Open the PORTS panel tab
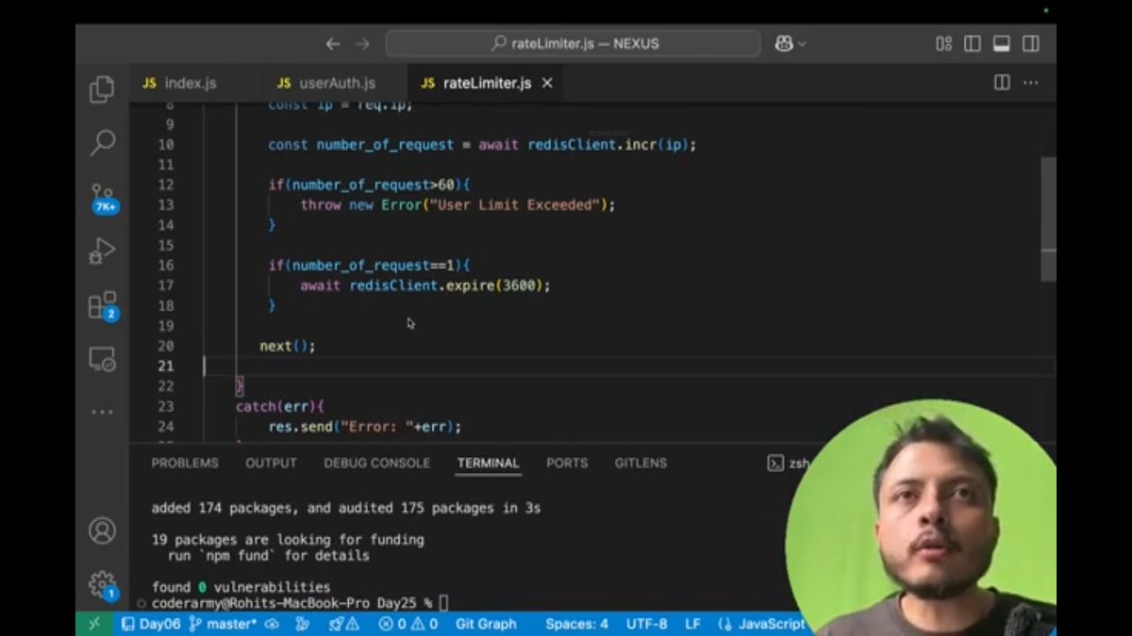 (567, 463)
